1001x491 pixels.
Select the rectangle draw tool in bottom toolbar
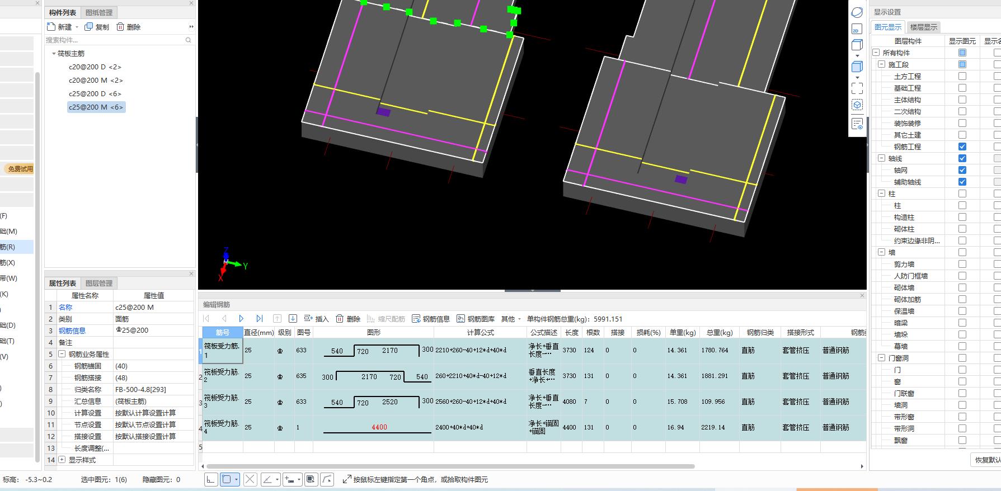point(227,479)
